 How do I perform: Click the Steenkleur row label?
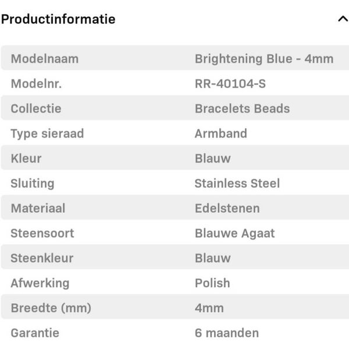(42, 258)
